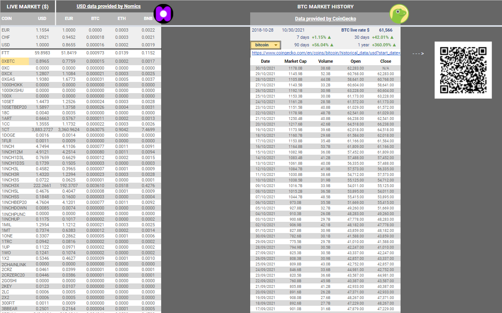Viewport: 502px width, 313px height.
Task: Select the 2CRZERC20 coin label
Action: pyautogui.click(x=13, y=275)
